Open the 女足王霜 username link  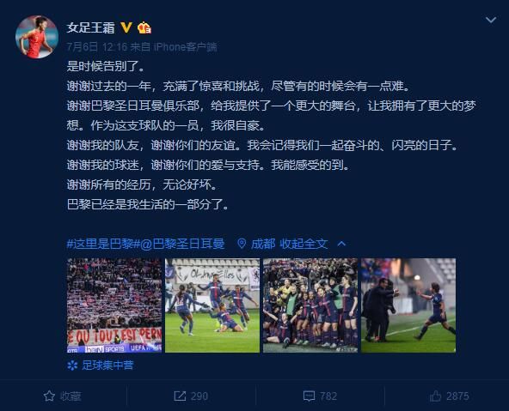(91, 27)
